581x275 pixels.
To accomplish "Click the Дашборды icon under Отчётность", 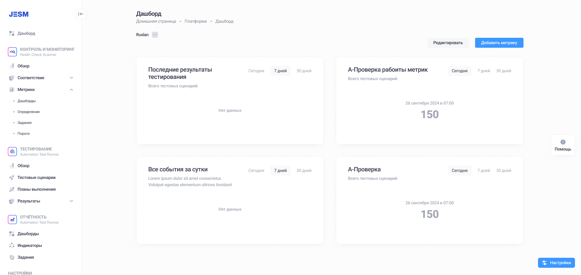I will 12,234.
